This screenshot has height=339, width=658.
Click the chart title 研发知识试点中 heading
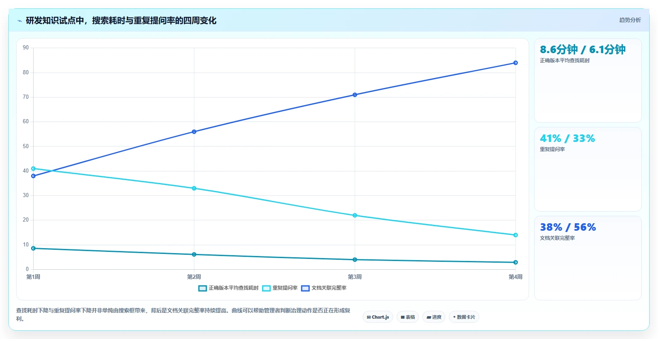click(121, 21)
